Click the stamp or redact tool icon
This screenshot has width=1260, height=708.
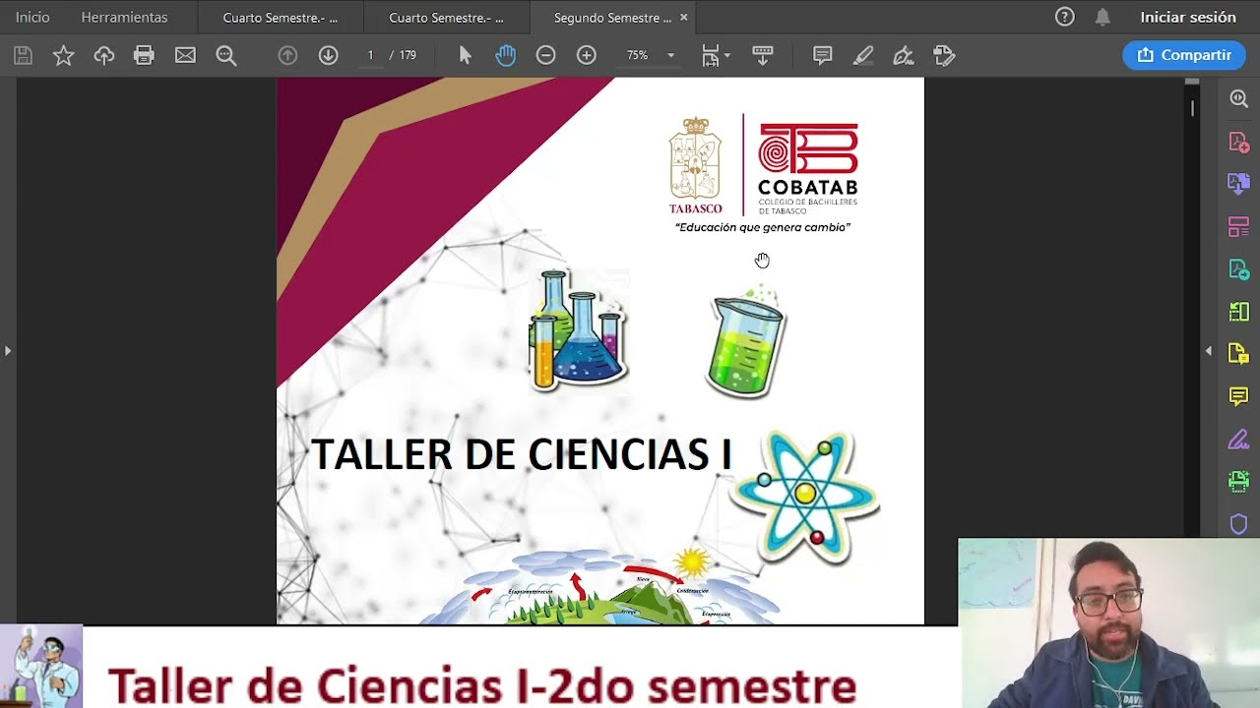pyautogui.click(x=944, y=56)
